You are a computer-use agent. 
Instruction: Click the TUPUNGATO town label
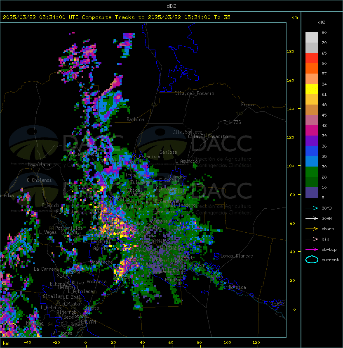(67, 287)
